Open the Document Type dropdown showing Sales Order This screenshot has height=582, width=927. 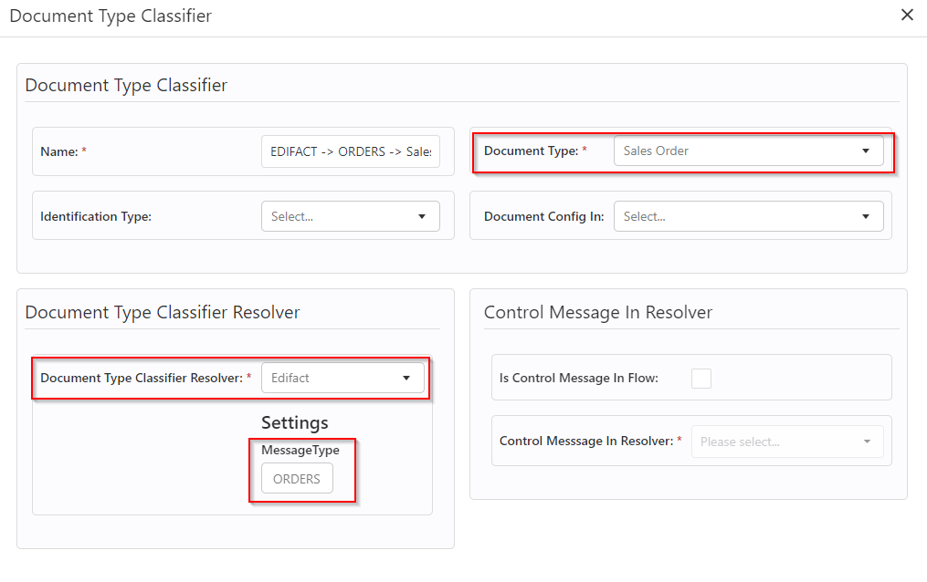coord(748,151)
